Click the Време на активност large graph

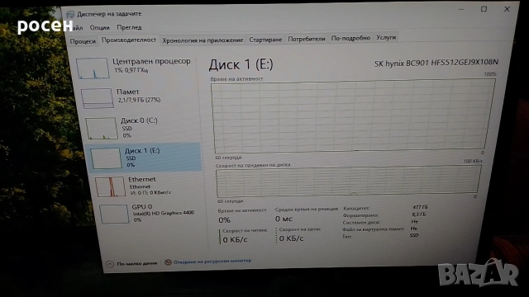pyautogui.click(x=353, y=116)
